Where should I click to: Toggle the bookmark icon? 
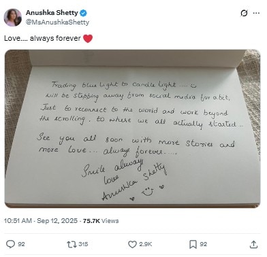[x=193, y=244]
